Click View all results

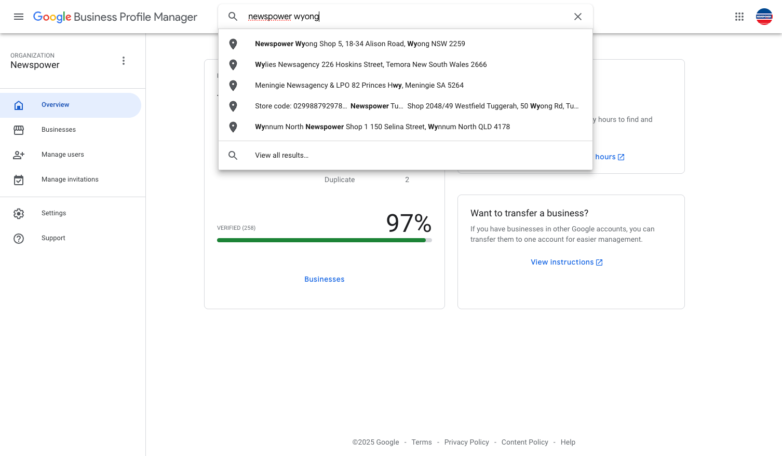point(406,156)
